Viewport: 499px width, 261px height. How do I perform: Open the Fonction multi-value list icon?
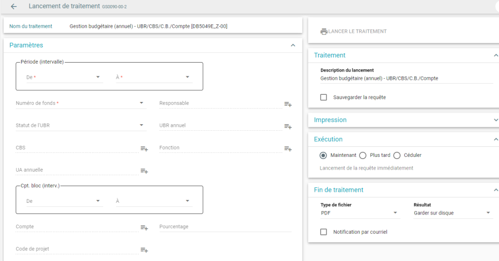pos(288,149)
